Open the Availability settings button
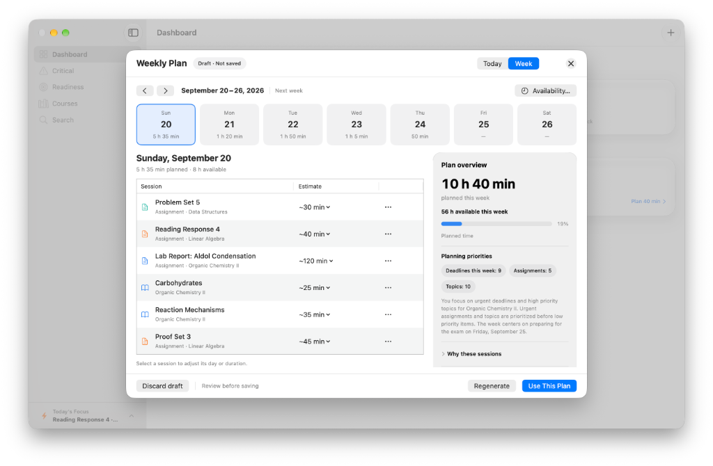713x466 pixels. (x=546, y=91)
